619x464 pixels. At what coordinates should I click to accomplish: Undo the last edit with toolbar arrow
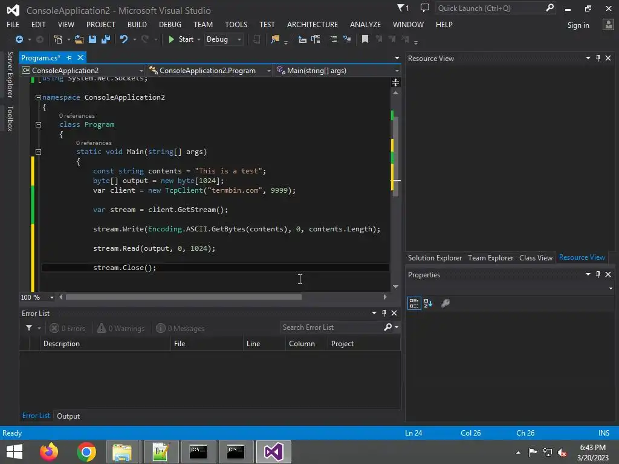(124, 39)
